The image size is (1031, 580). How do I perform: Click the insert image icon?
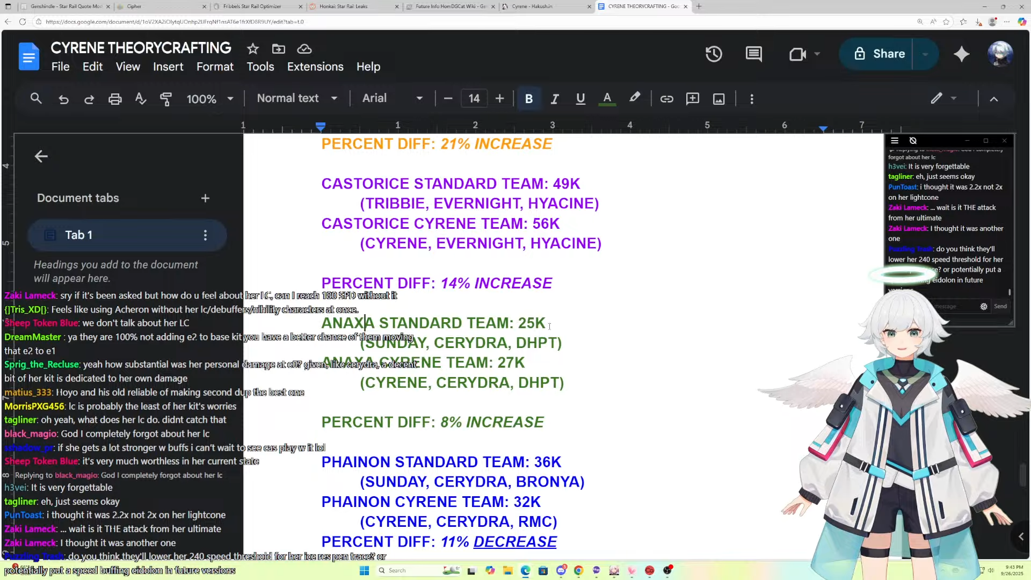point(718,99)
